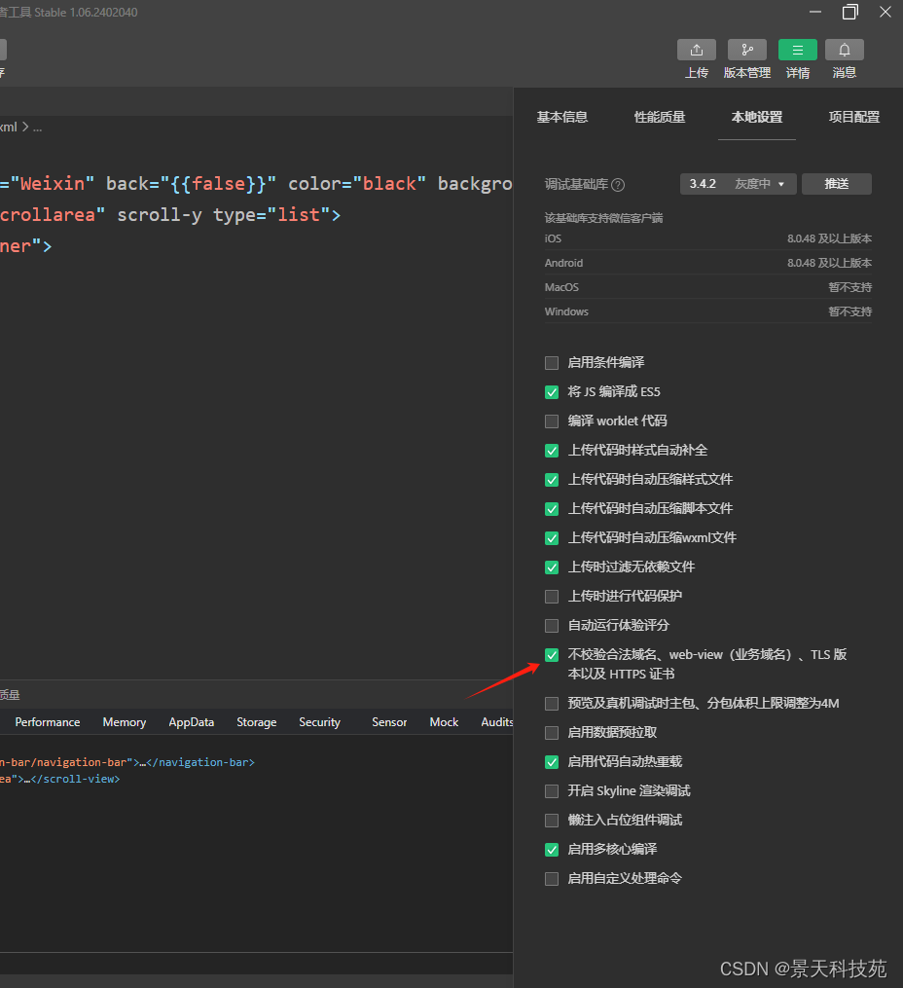Click the iOS supported version row
Viewport: 903px width, 988px height.
(x=707, y=238)
